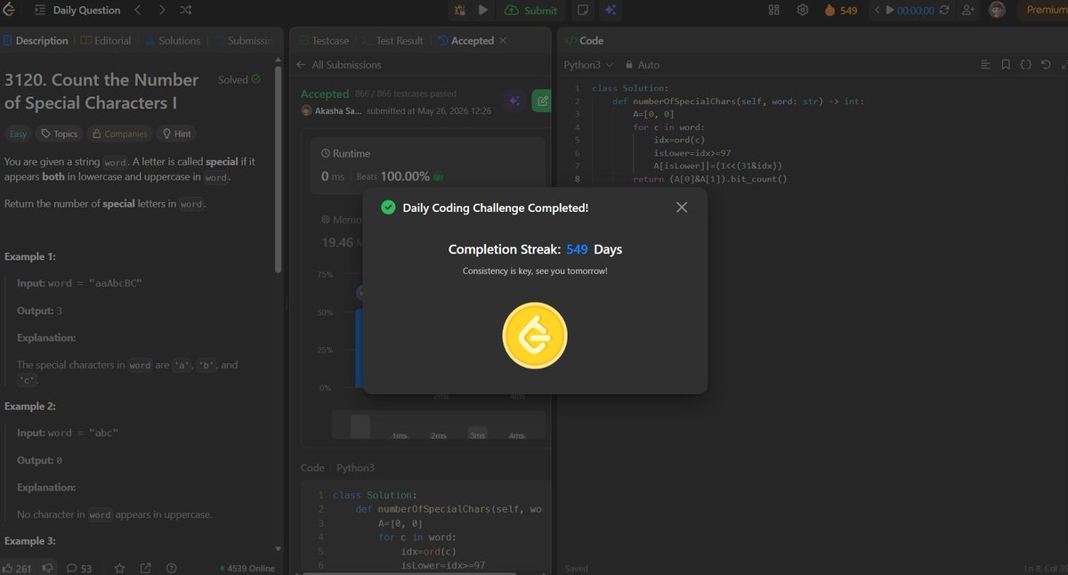The width and height of the screenshot is (1068, 575).
Task: Collapse the timer with left chevron
Action: [x=877, y=10]
